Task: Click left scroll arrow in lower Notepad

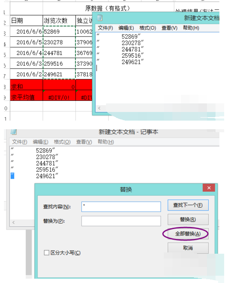Action: (13, 222)
